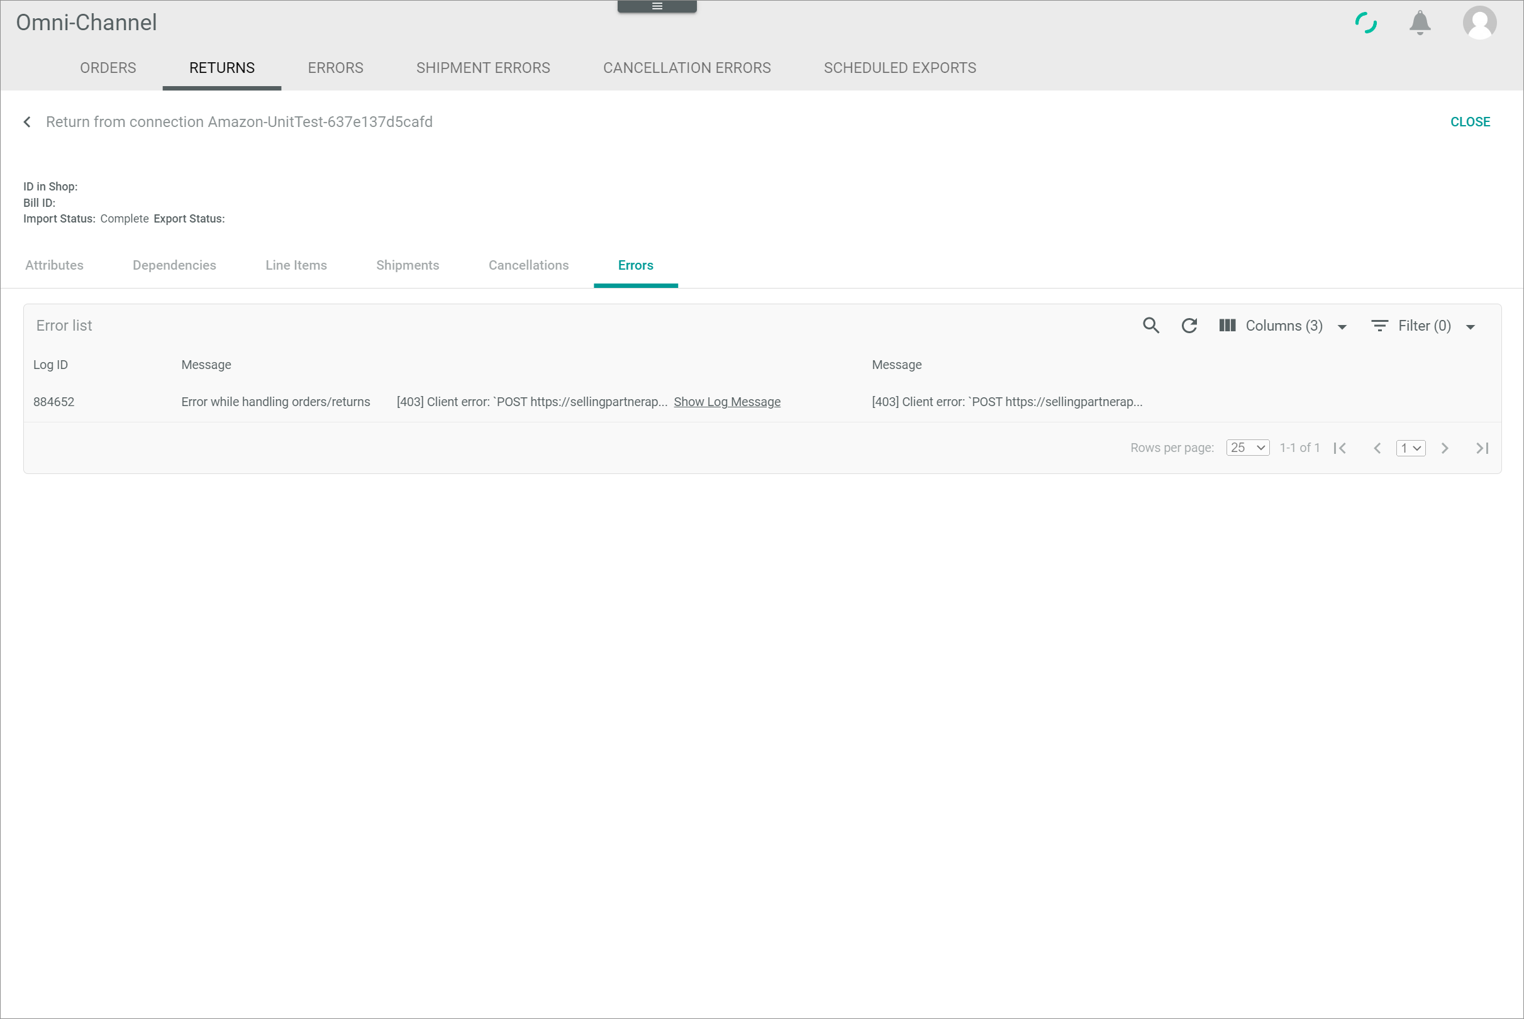
Task: Open the page number selector
Action: (x=1410, y=448)
